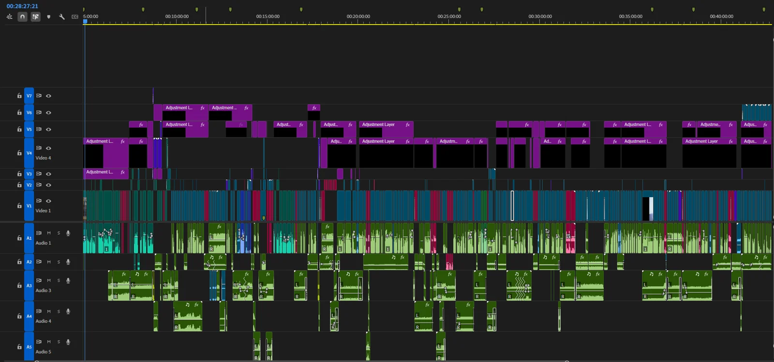Hide track V7 using its eye

[48, 96]
